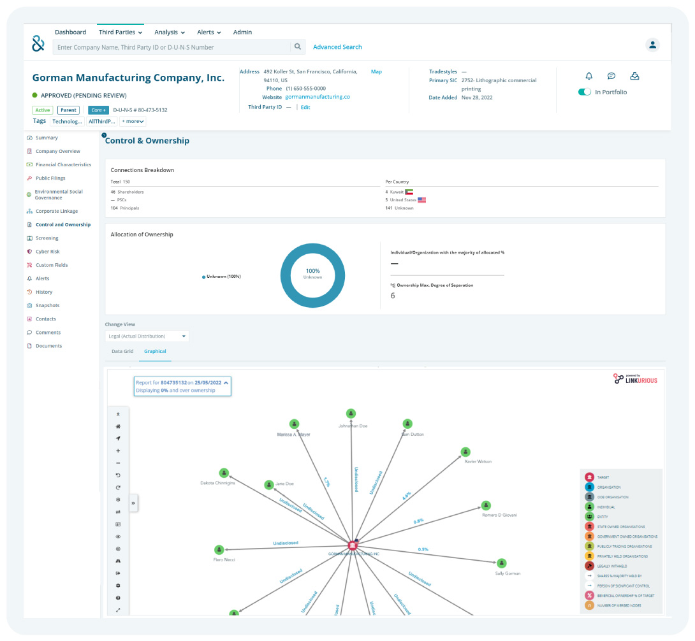Click the locate arrow icon in graph toolbar

(118, 438)
